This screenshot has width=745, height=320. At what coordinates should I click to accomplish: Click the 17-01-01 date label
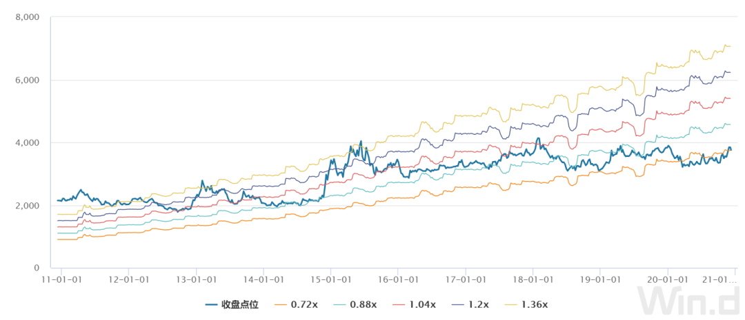point(466,280)
